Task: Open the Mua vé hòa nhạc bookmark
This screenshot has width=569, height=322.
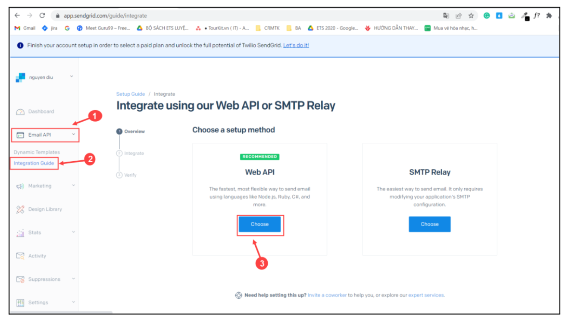Action: (451, 28)
